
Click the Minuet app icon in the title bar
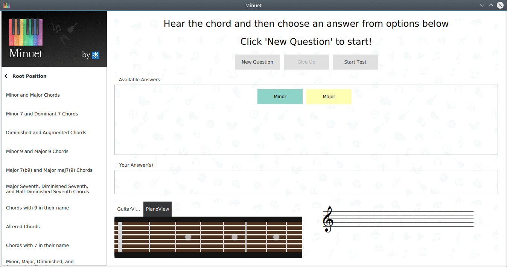click(x=6, y=5)
